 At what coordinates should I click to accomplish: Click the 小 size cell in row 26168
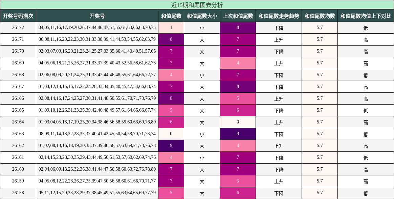tap(202, 75)
